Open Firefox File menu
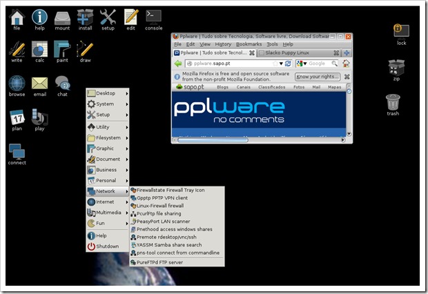This screenshot has width=428, height=294. tap(177, 44)
